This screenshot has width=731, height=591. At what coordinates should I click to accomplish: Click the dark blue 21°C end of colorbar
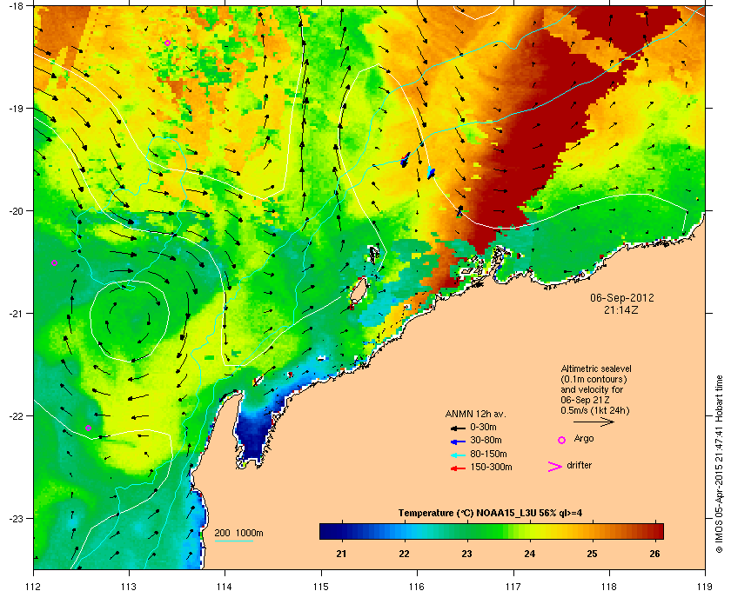(329, 531)
